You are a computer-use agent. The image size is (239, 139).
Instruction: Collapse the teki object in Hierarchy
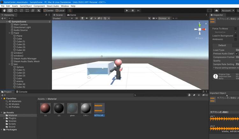10,64
